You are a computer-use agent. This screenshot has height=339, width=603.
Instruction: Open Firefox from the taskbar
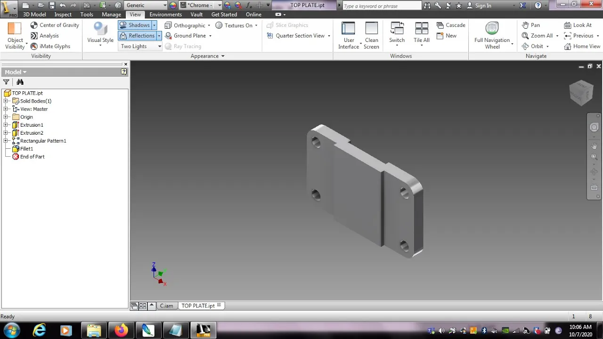click(121, 331)
